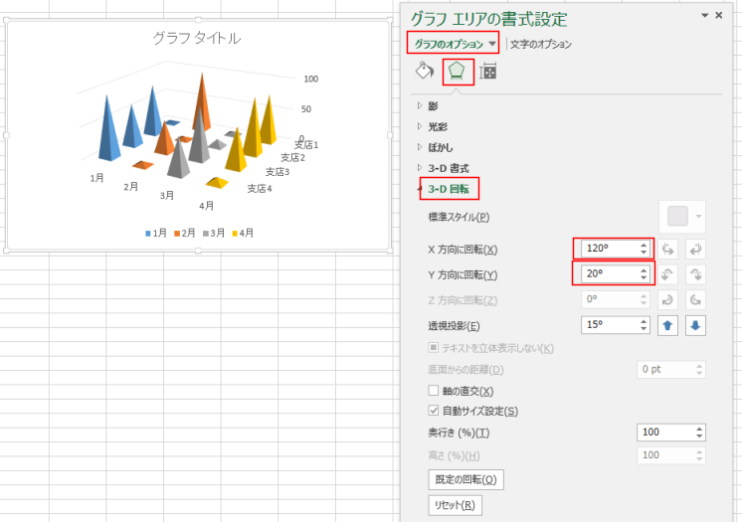The width and height of the screenshot is (742, 522).
Task: Open the Size & Properties icon
Action: [x=488, y=72]
